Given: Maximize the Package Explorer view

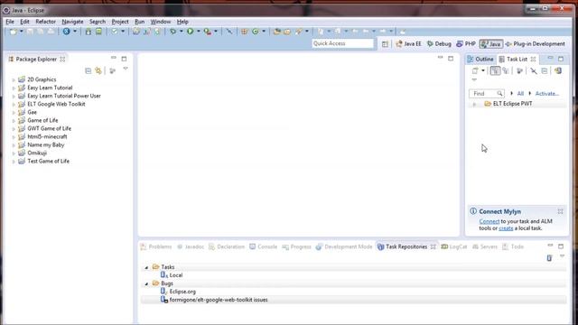Looking at the screenshot, I should click(x=125, y=59).
